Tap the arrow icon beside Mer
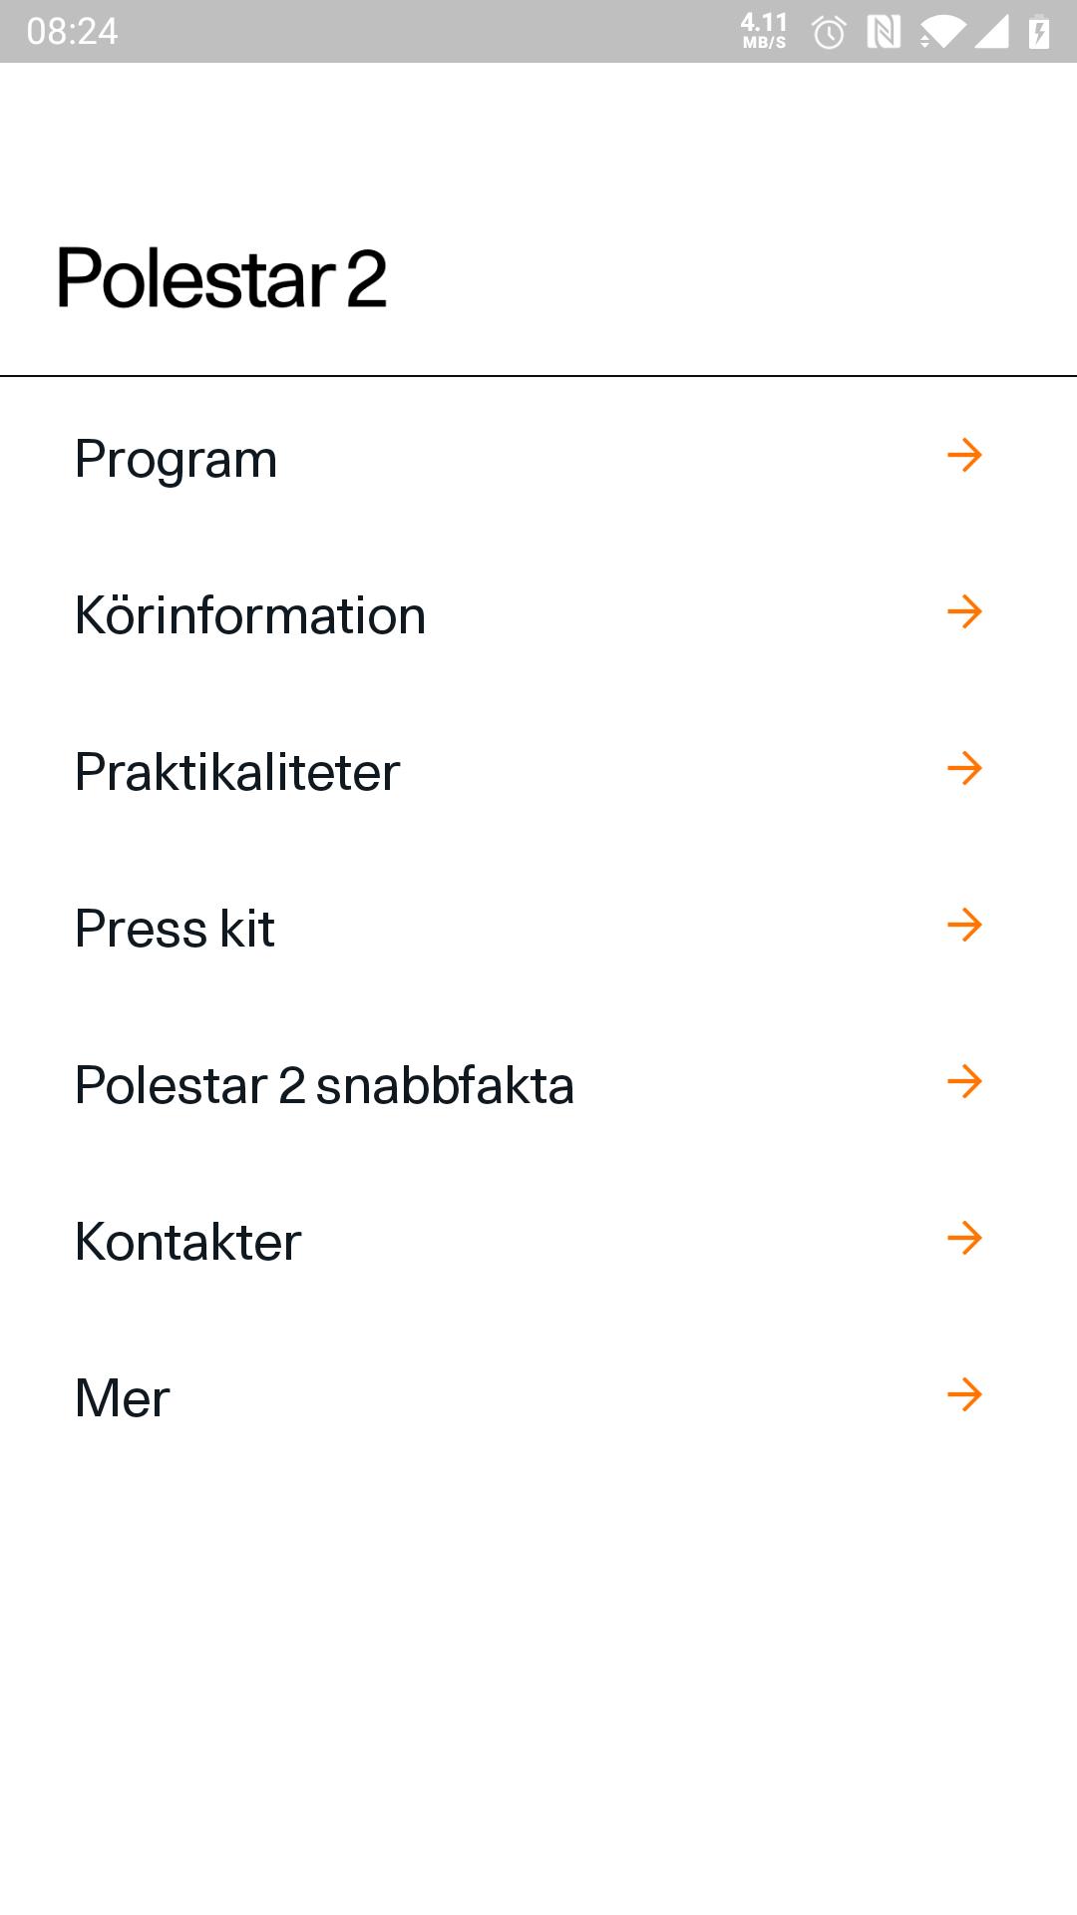The width and height of the screenshot is (1077, 1915). click(964, 1395)
